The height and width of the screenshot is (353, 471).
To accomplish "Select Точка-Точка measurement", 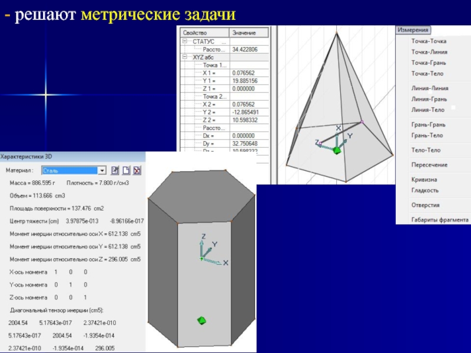I will point(428,41).
